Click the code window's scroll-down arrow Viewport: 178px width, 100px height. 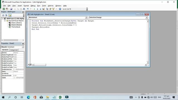148,63
